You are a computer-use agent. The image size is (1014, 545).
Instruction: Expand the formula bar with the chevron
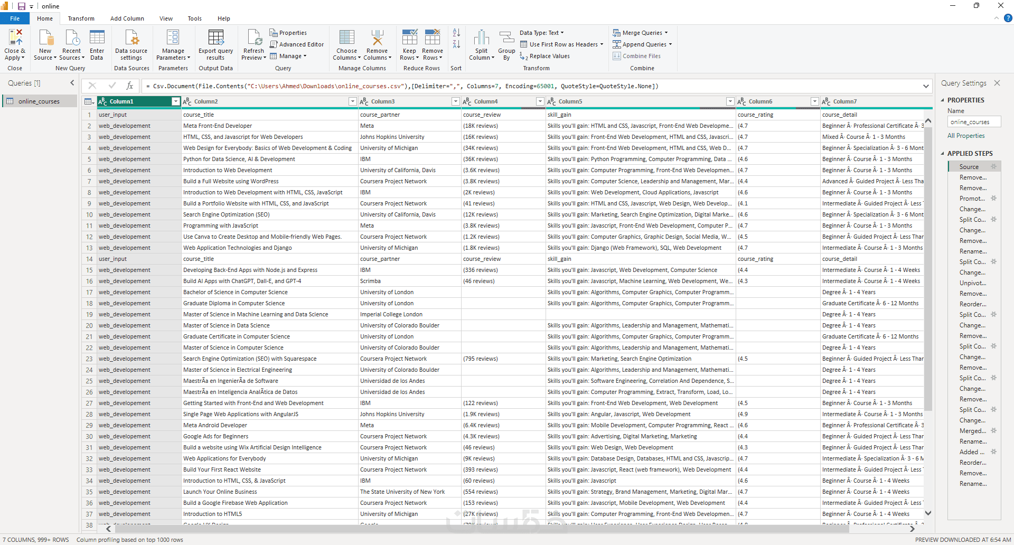tap(926, 86)
